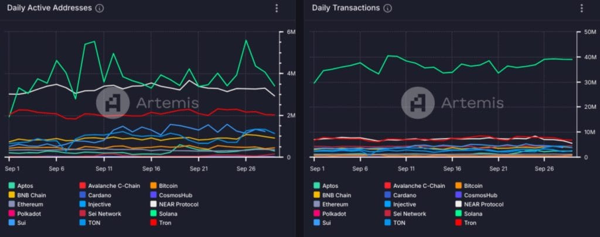This screenshot has height=237, width=600.
Task: Open three-dot menu on Daily Transactions chart
Action: (582, 8)
